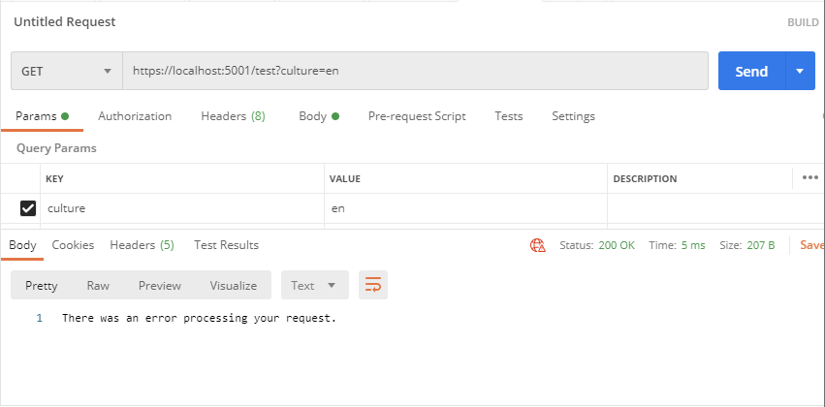Image resolution: width=825 pixels, height=407 pixels.
Task: Click the request URL input field
Action: 415,71
